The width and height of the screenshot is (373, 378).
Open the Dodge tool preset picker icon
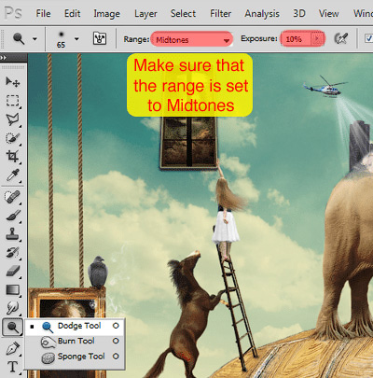[x=19, y=39]
